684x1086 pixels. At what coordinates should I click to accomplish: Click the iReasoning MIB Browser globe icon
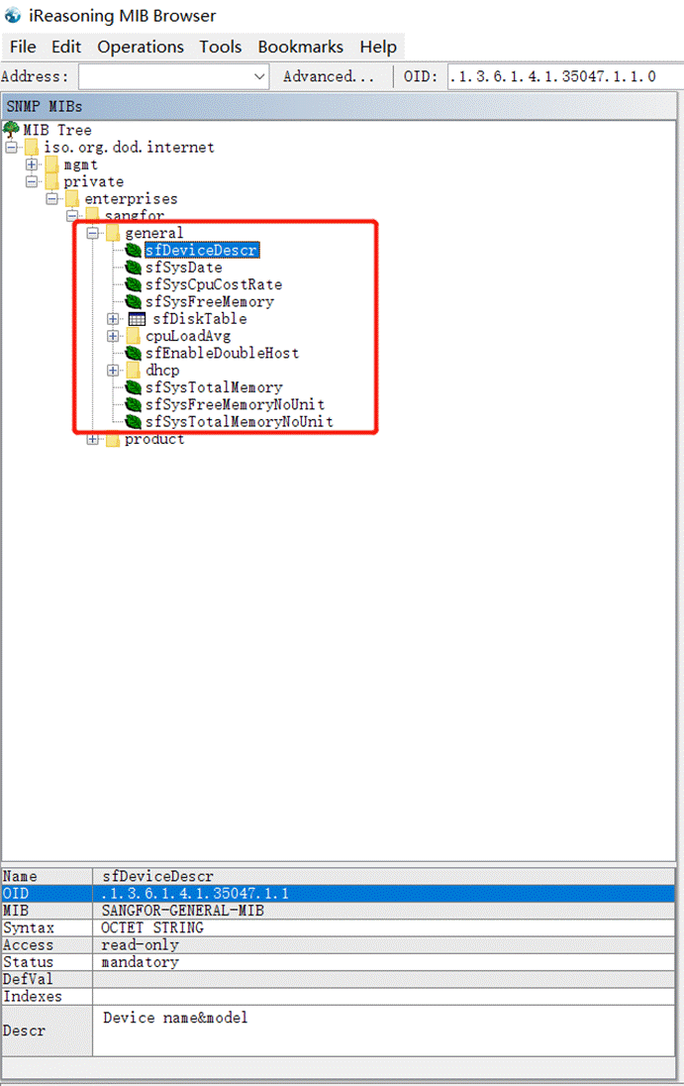coord(13,15)
